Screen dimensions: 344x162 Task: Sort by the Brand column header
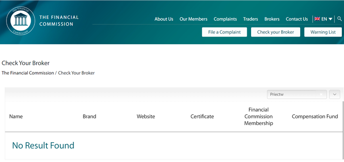point(89,116)
